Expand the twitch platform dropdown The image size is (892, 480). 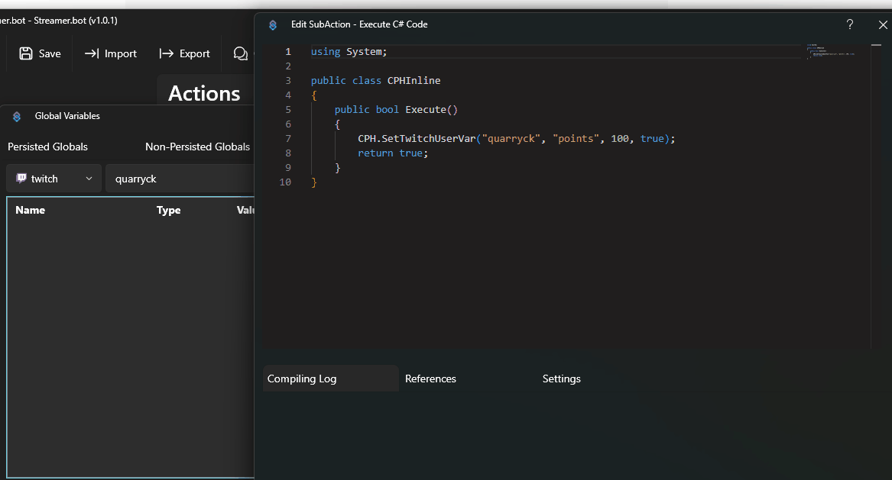coord(54,179)
